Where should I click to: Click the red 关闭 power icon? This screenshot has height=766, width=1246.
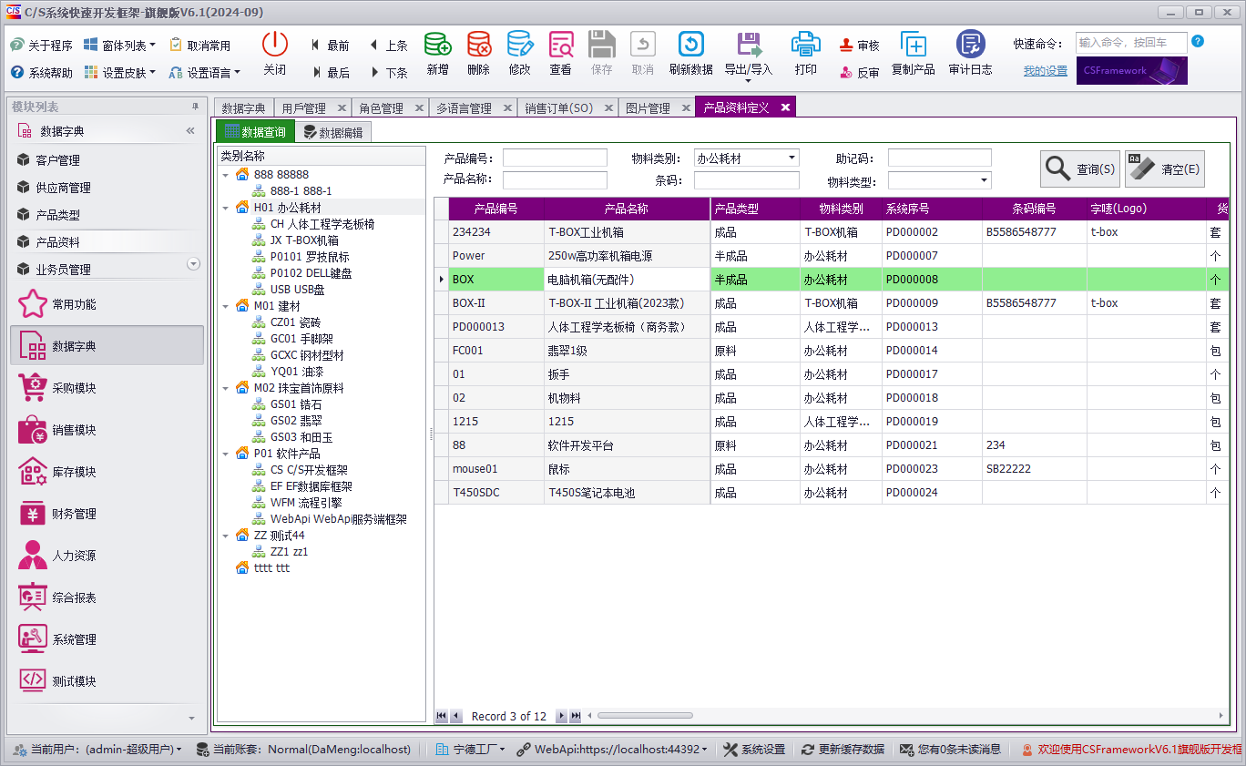274,44
